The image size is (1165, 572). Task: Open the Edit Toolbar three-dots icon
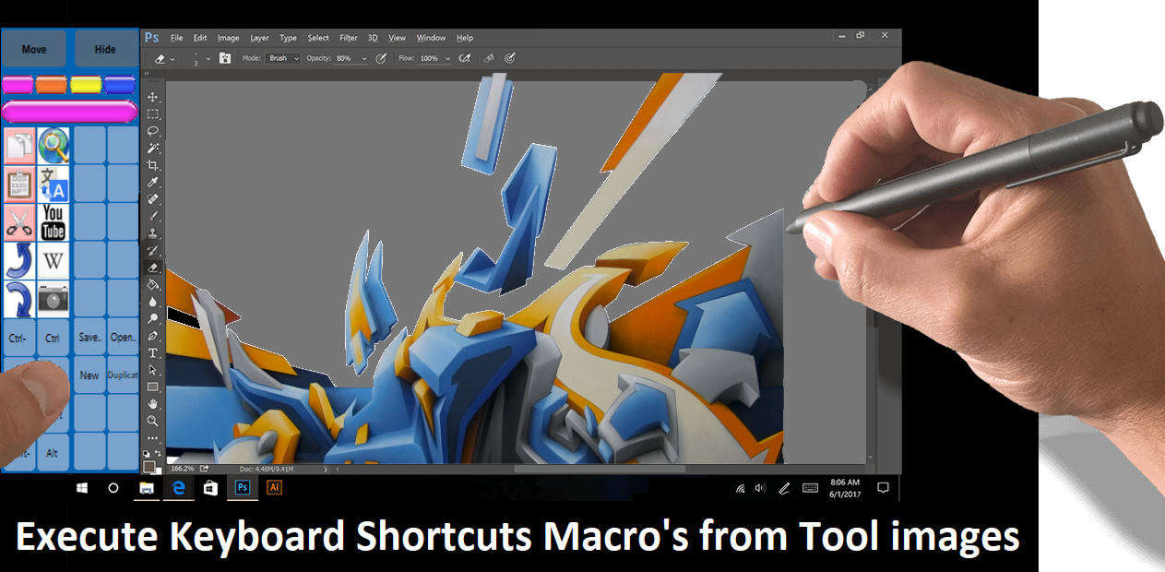[153, 438]
